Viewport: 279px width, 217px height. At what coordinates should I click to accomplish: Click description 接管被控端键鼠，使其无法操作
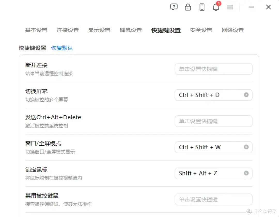[59, 204]
